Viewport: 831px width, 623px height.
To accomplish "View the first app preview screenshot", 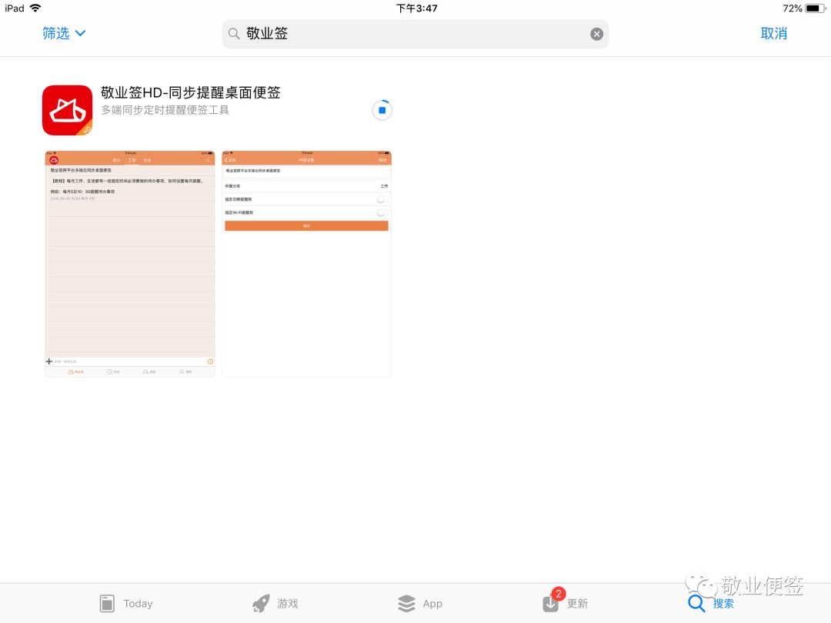I will 130,264.
